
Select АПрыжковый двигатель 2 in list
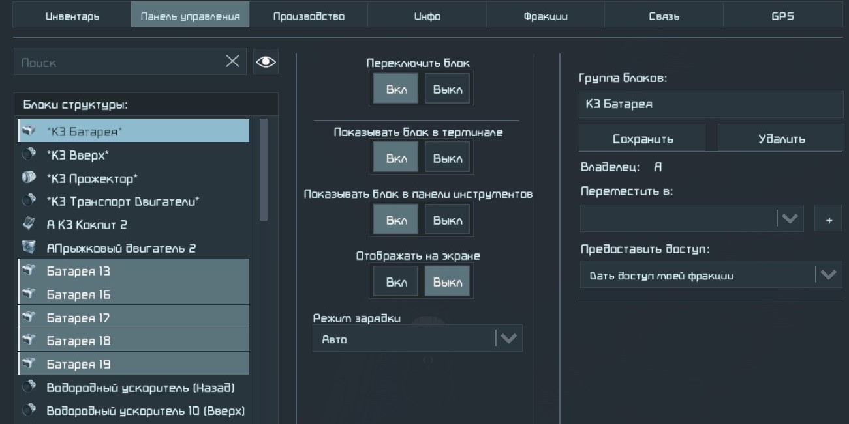[x=134, y=248]
